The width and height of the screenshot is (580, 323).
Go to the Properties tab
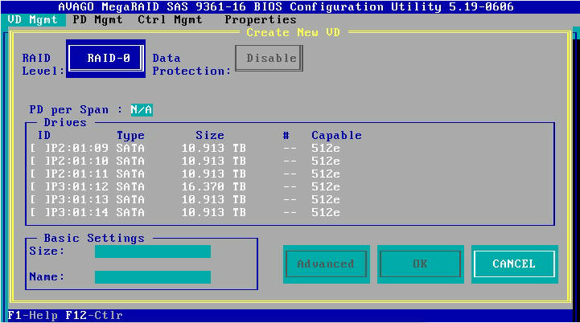click(261, 19)
